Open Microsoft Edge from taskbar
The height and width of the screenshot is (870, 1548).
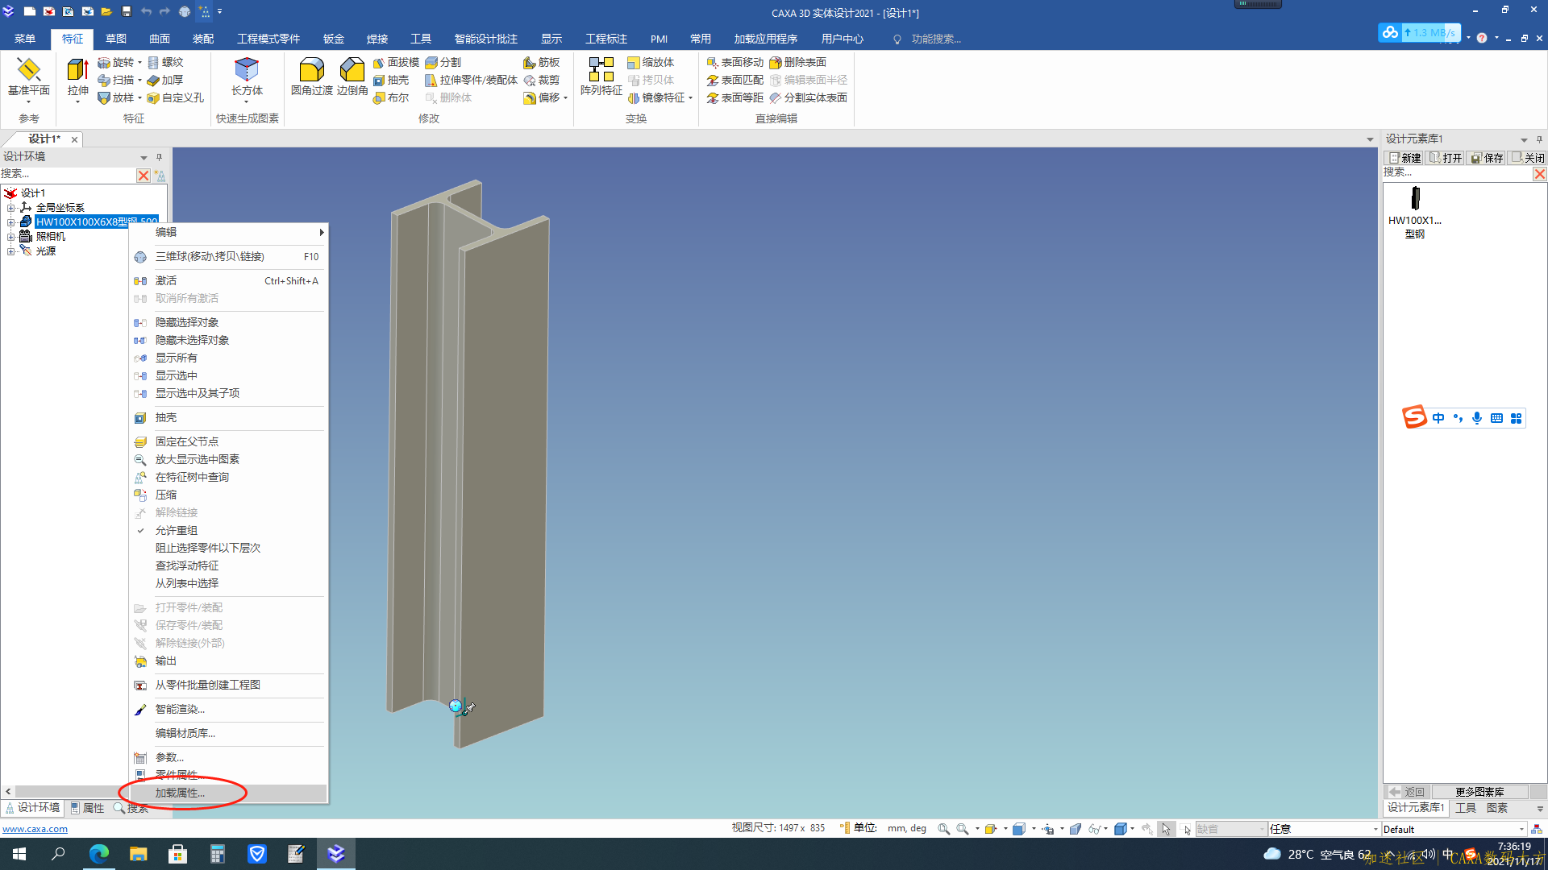coord(98,854)
